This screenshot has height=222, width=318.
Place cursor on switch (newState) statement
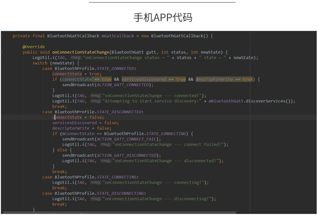click(56, 63)
